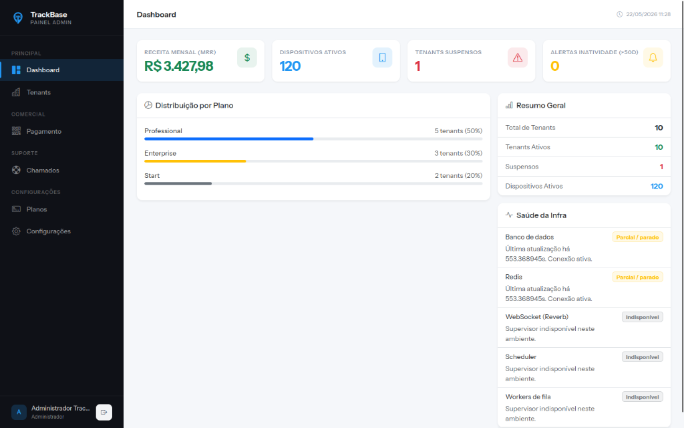Screen dimensions: 684x428
Task: Click the Planos card icon
Action: tap(16, 209)
